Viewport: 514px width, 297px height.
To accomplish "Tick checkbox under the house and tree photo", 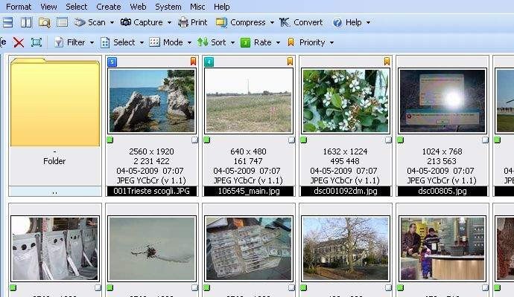I will pos(388,288).
